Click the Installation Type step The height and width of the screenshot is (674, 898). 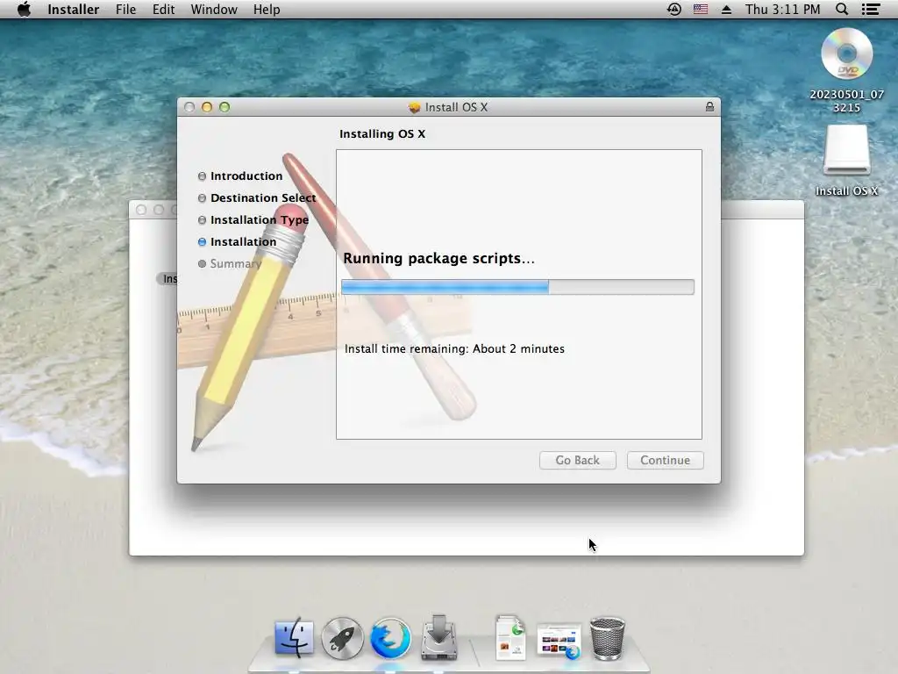click(x=259, y=219)
